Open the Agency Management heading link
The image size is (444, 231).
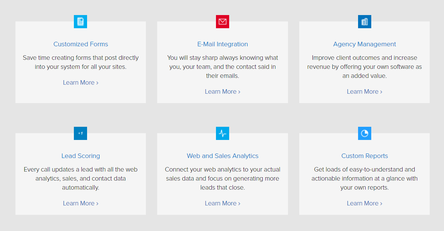(364, 44)
